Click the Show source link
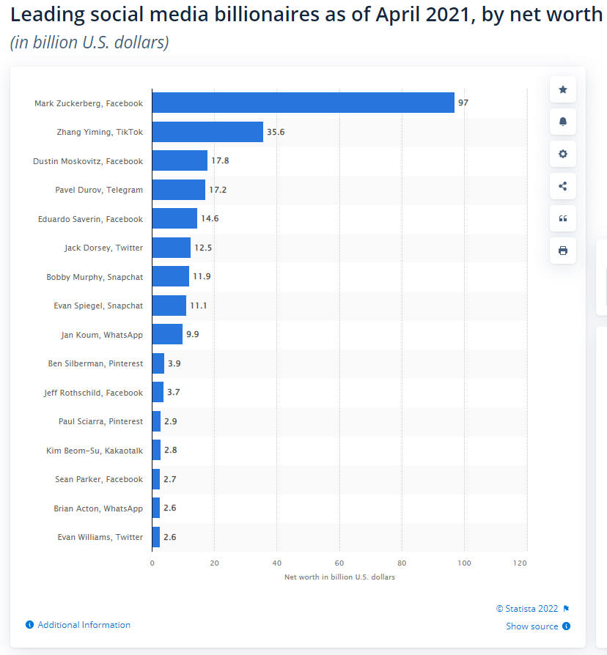The width and height of the screenshot is (607, 655). click(531, 626)
